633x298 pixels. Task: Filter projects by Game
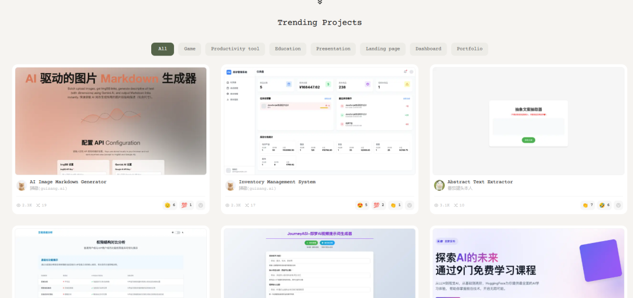(190, 49)
